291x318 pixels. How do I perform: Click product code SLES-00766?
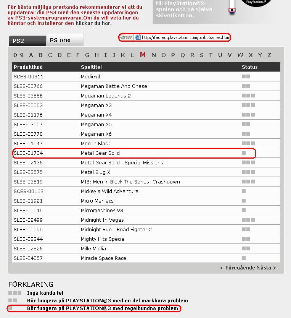[x=28, y=86]
